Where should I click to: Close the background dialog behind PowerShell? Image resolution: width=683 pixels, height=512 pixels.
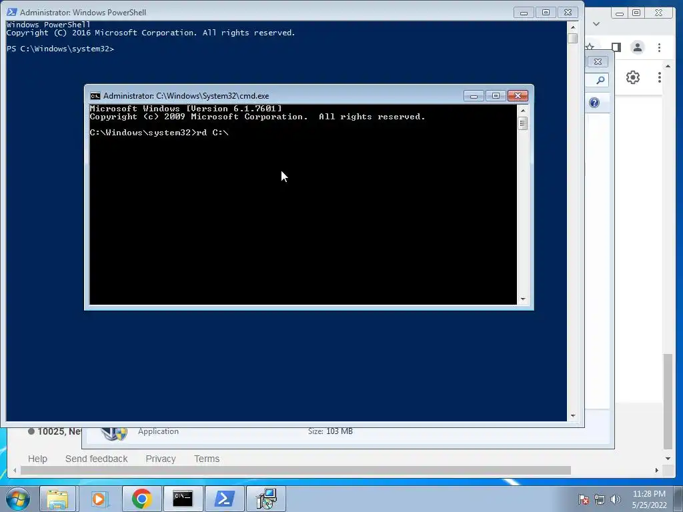tap(598, 62)
